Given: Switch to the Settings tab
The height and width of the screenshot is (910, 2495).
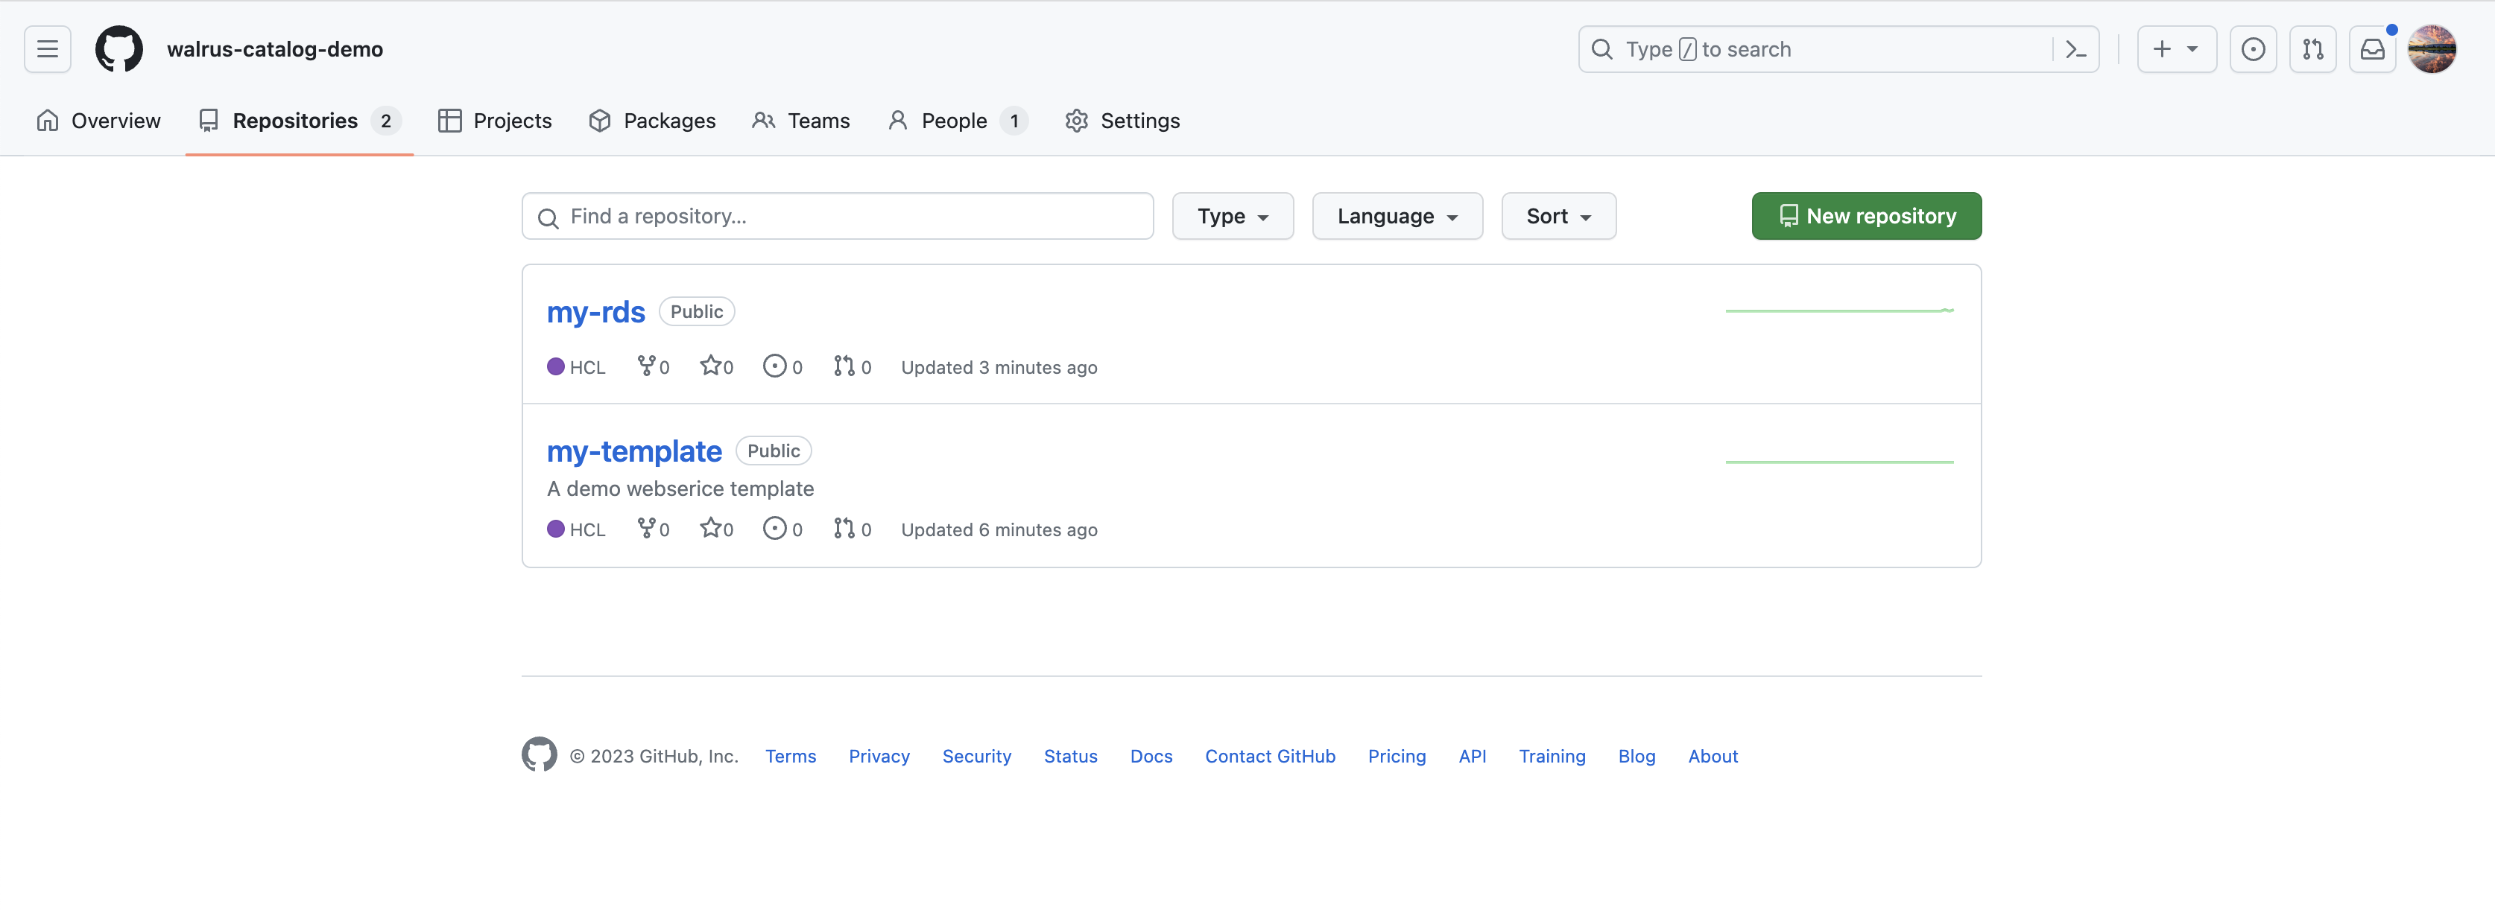Looking at the screenshot, I should point(1122,121).
